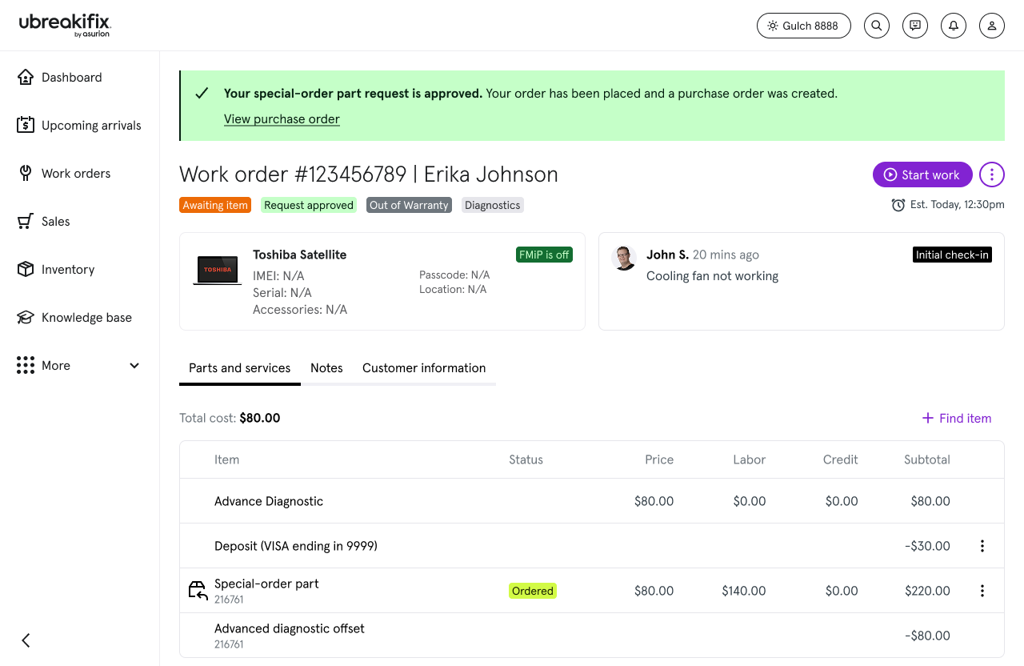Image resolution: width=1024 pixels, height=666 pixels.
Task: Click the Find item button
Action: (957, 418)
